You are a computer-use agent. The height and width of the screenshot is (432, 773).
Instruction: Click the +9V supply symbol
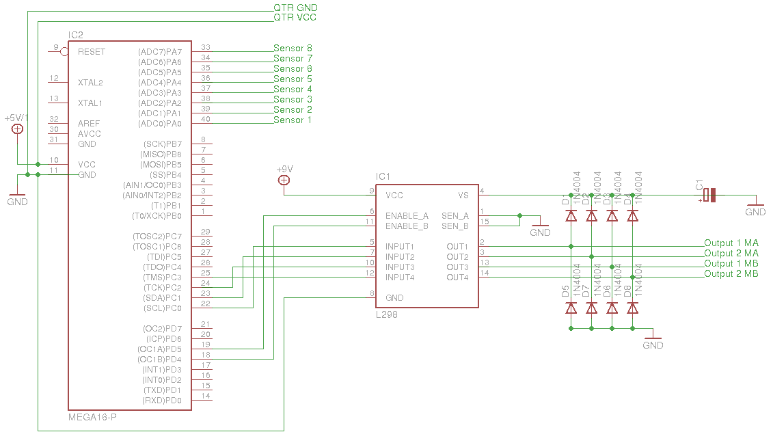(x=284, y=180)
